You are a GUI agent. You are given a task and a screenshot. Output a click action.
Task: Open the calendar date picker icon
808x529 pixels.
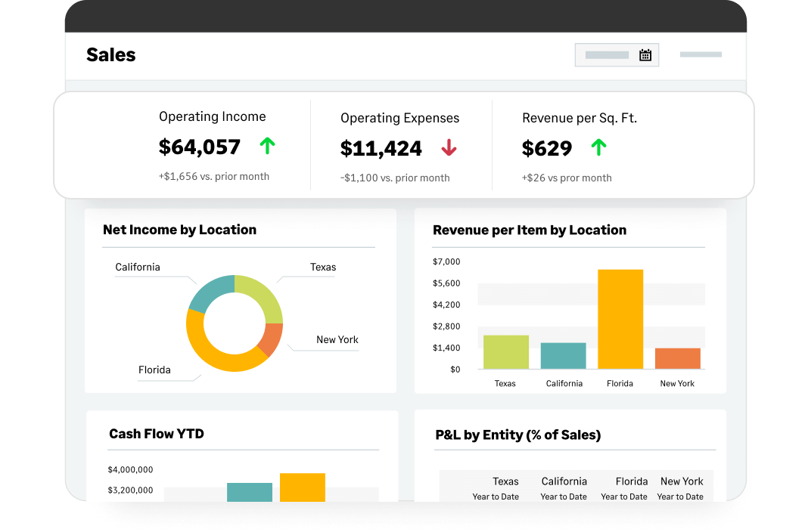[x=645, y=54]
